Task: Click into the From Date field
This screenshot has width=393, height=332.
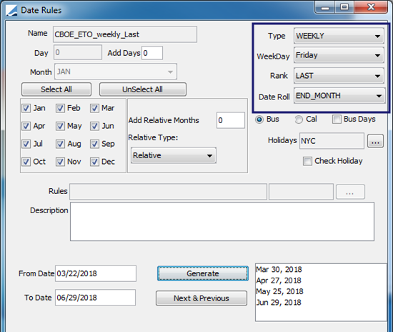Action: [96, 273]
